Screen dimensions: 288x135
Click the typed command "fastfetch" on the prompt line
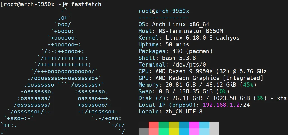coord(86,4)
